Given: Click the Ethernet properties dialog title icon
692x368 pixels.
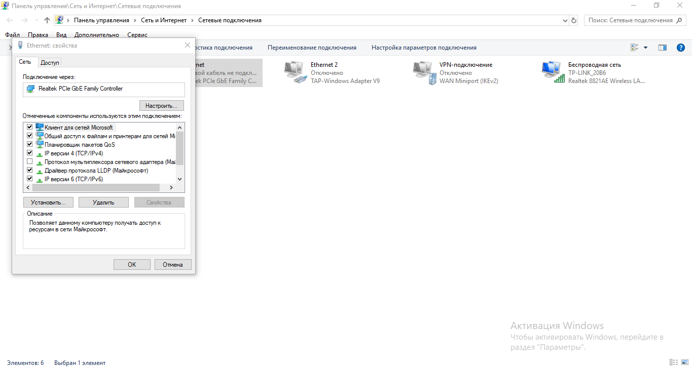Looking at the screenshot, I should click(x=20, y=45).
